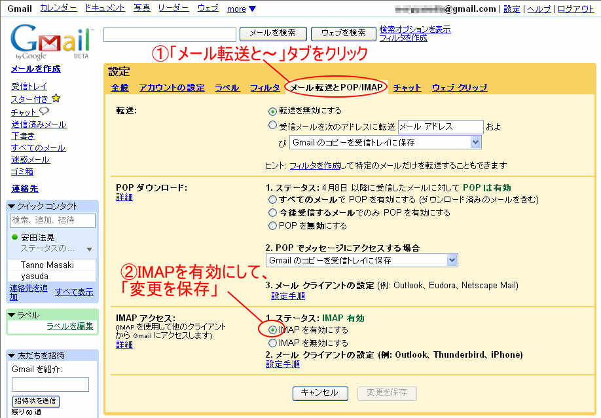Open ドキュメント in the top bar
Image resolution: width=601 pixels, height=418 pixels.
[105, 8]
